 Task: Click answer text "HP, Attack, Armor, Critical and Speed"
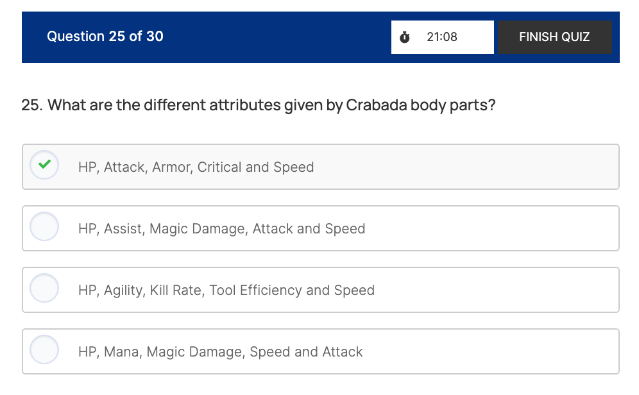pos(196,167)
